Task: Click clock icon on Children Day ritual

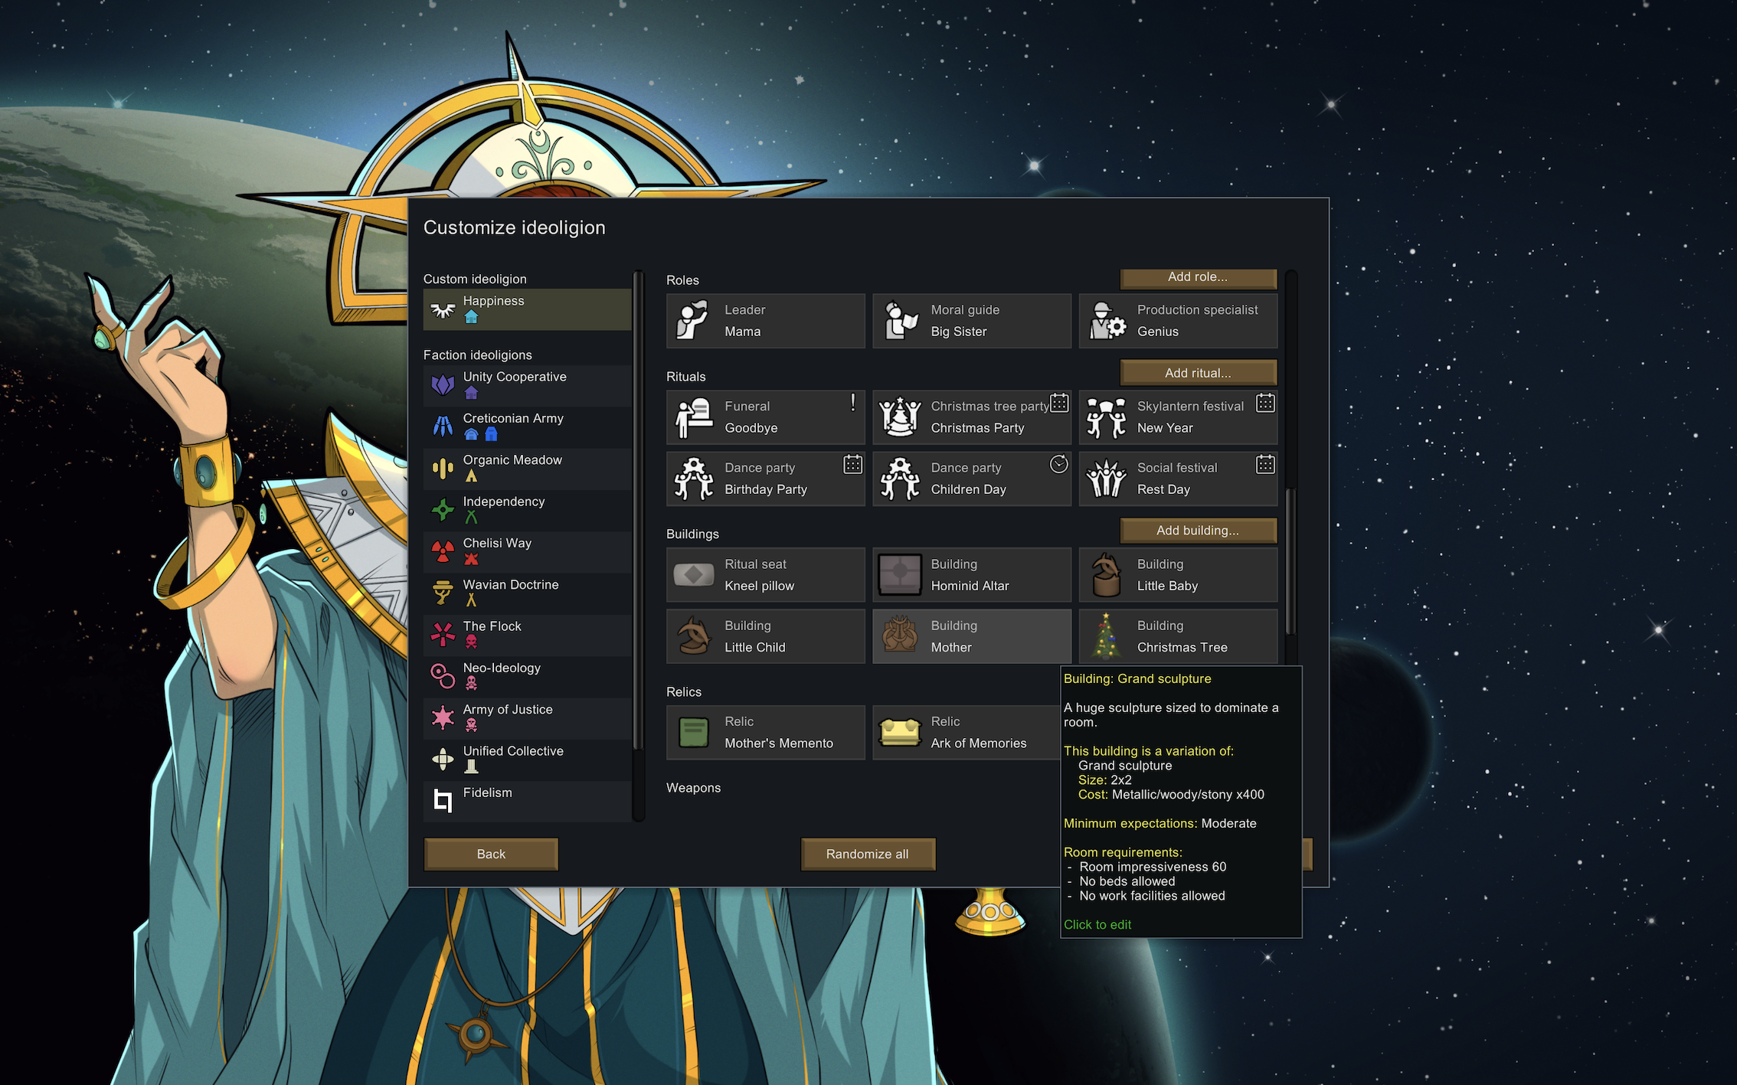Action: [x=1058, y=464]
